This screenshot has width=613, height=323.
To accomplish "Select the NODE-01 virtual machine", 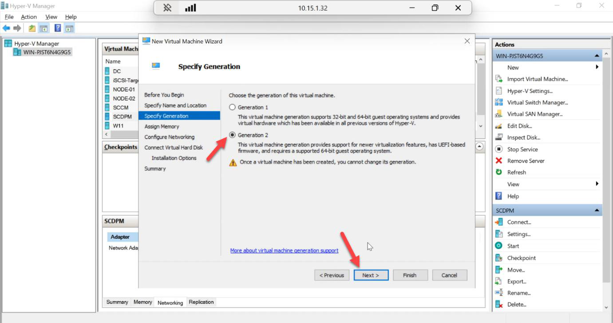I will coord(124,89).
